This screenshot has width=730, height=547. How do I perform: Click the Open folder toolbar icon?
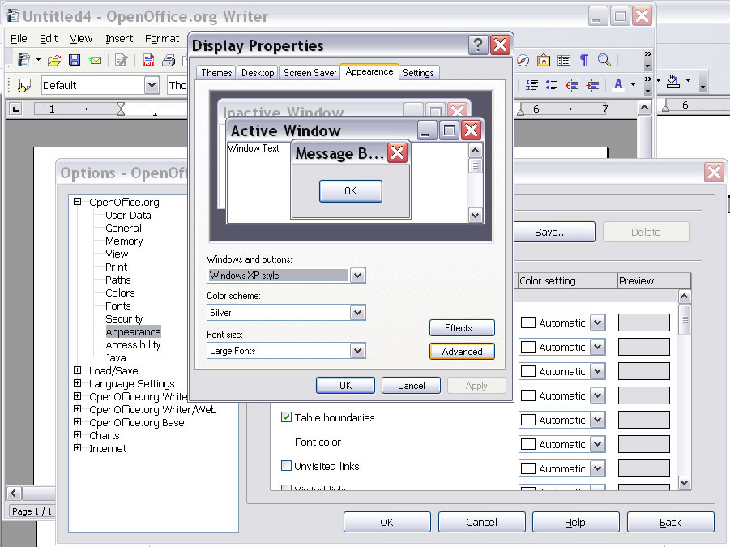(54, 61)
